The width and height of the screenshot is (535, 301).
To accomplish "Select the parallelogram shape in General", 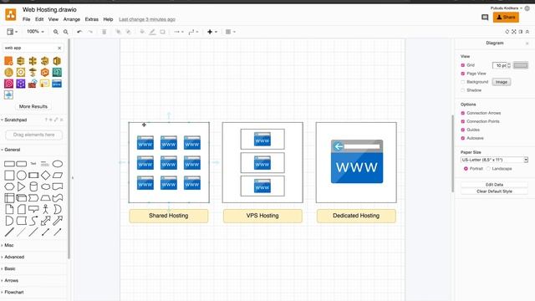I will pos(58,176).
